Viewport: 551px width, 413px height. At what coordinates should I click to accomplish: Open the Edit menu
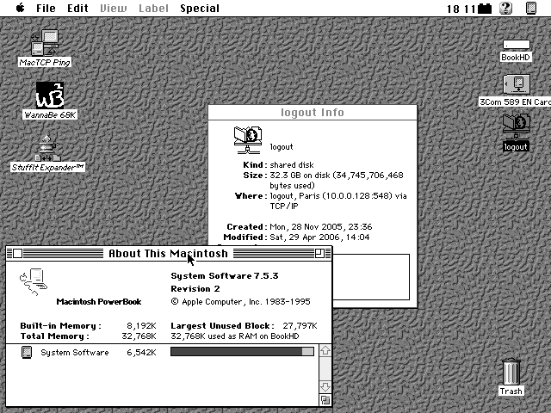[78, 9]
